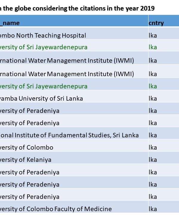The width and height of the screenshot is (179, 215).
Task: Click the University of Colombo cell above Kelaniya
Action: pos(27,148)
